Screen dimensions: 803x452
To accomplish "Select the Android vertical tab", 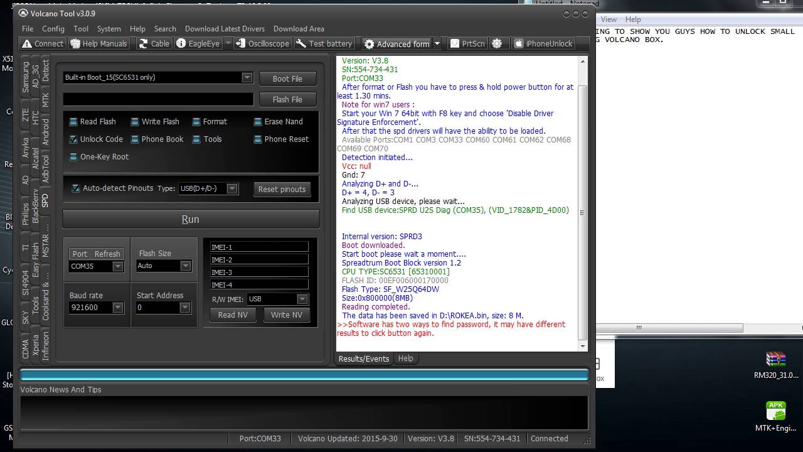I will point(45,132).
